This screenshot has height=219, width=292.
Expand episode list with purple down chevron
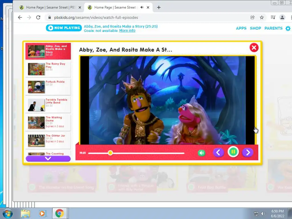click(x=48, y=159)
